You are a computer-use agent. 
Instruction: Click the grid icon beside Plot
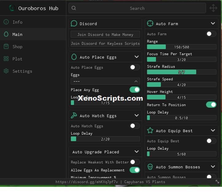6,59
